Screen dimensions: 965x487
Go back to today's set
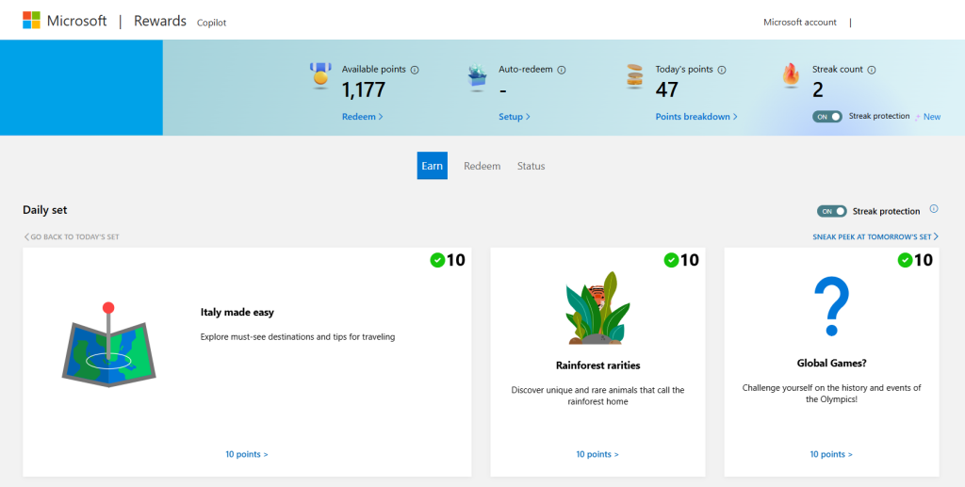click(72, 236)
